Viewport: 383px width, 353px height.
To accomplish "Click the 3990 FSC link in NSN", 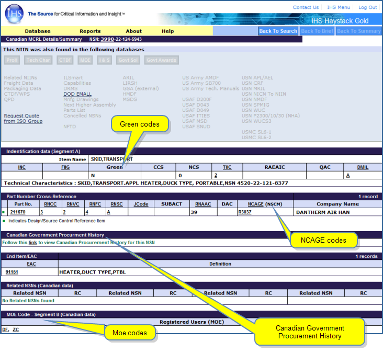I will point(107,39).
